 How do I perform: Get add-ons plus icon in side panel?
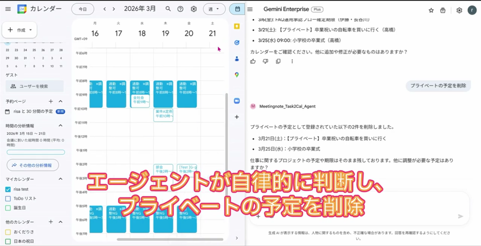[237, 117]
